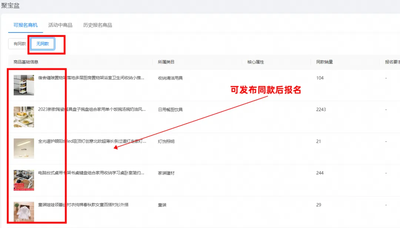
Task: Open the 活动中商品 tab
Action: coord(60,25)
